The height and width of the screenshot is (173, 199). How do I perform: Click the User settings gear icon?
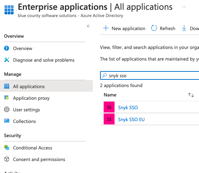coord(7,110)
